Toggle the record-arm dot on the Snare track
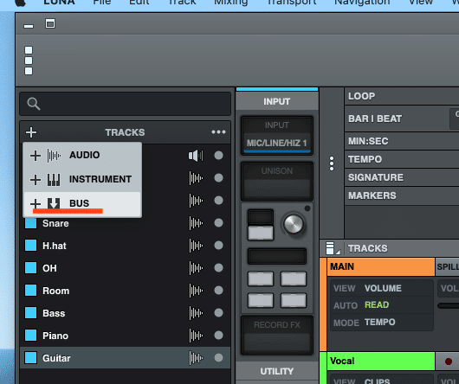 (x=218, y=223)
